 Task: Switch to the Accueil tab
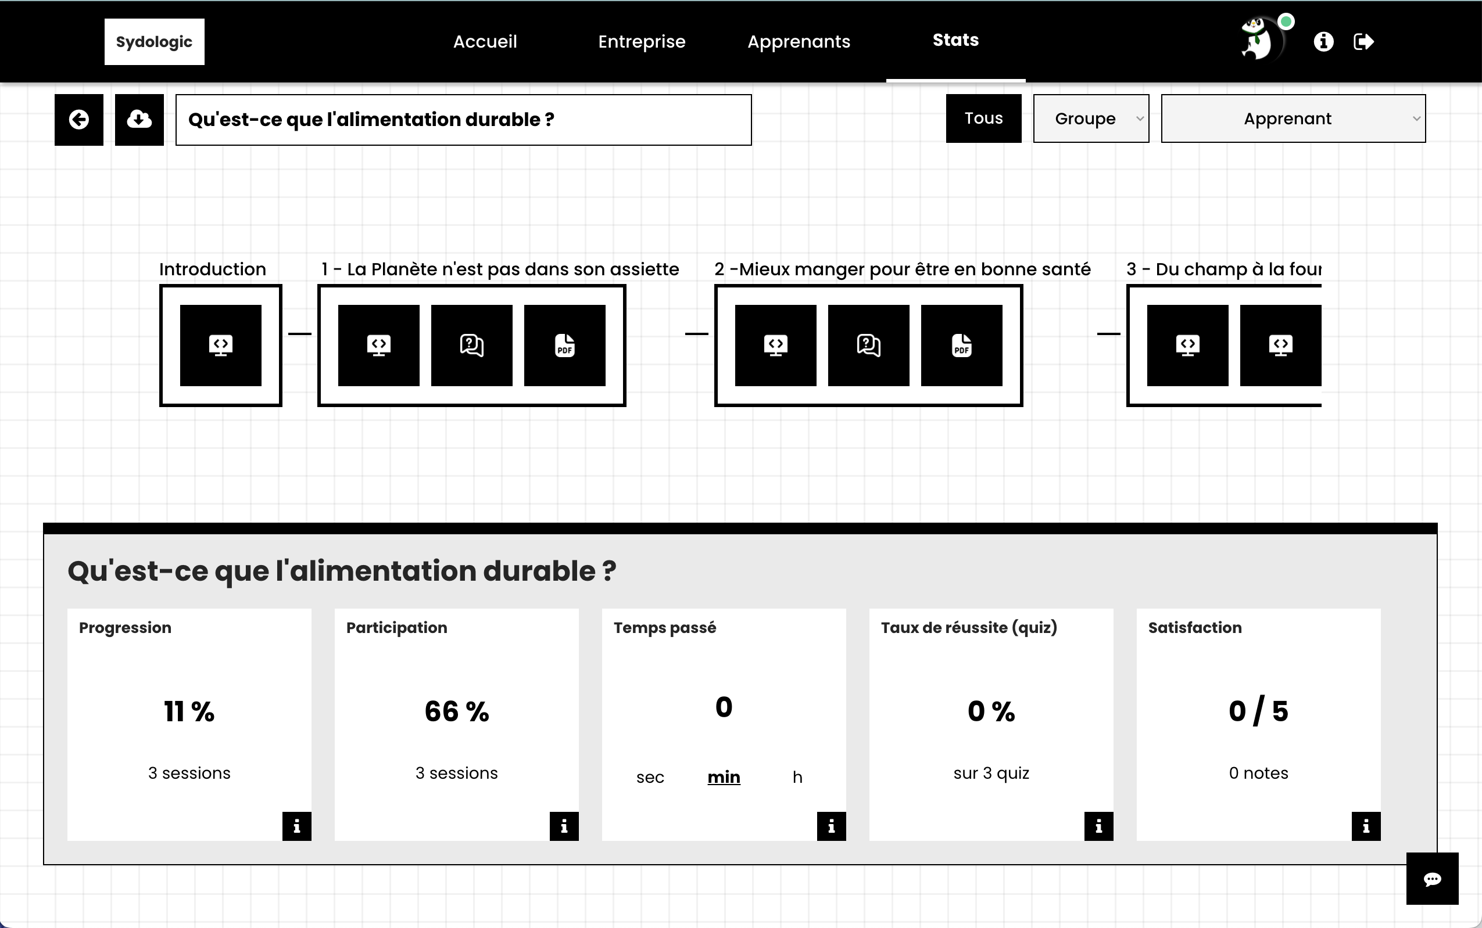coord(485,41)
